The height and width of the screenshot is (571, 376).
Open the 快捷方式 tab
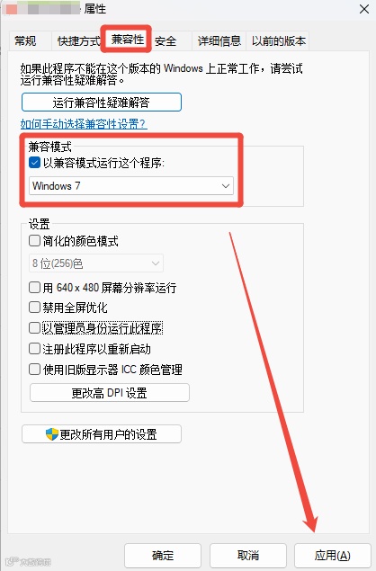point(78,40)
